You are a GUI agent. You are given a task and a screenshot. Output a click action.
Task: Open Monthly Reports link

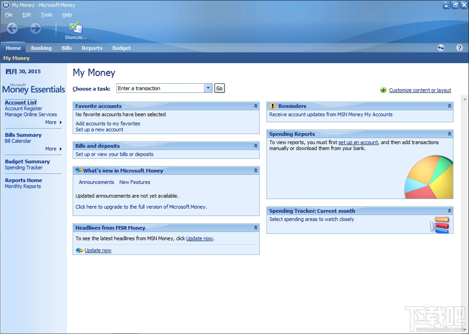[23, 186]
